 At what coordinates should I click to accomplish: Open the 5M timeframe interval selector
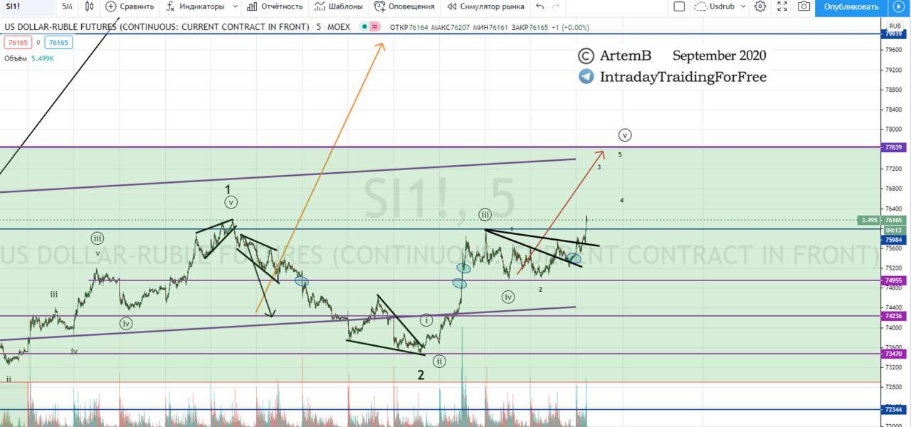pyautogui.click(x=67, y=6)
